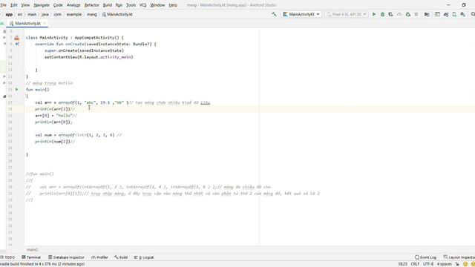The height and width of the screenshot is (267, 475).
Task: Open the Pixel 4 XL device selector dropdown
Action: pos(347,14)
